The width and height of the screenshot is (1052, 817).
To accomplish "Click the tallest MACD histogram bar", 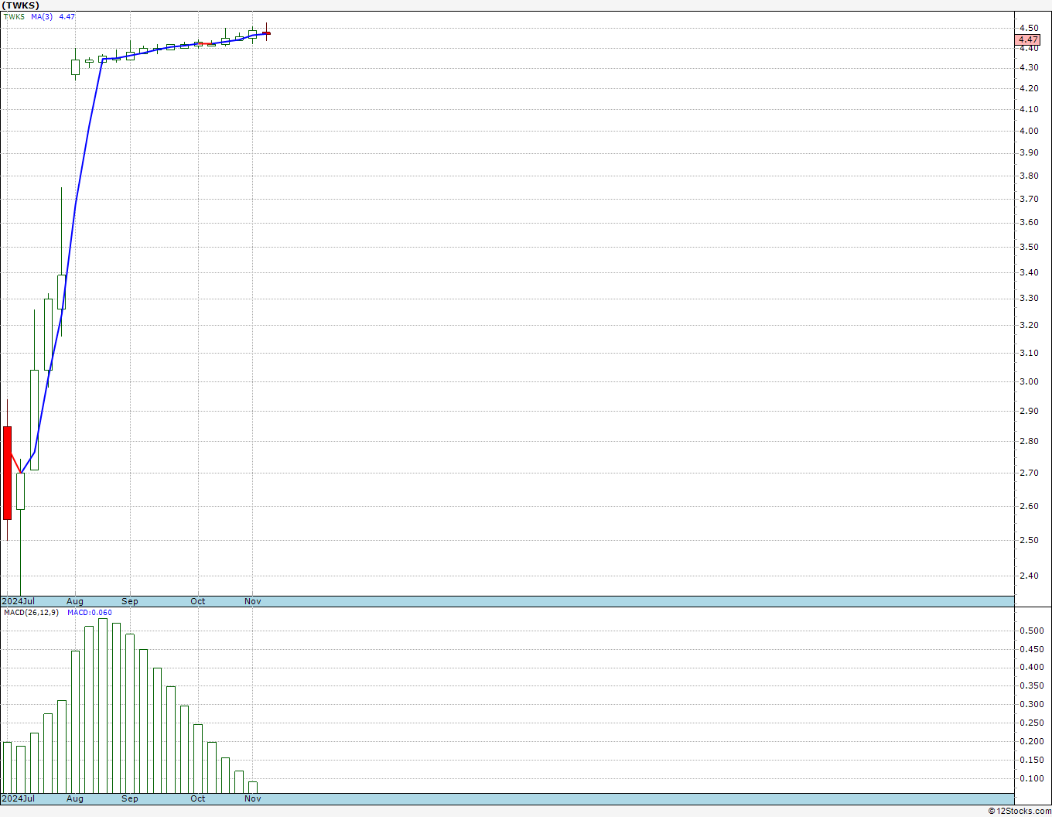I will [103, 704].
